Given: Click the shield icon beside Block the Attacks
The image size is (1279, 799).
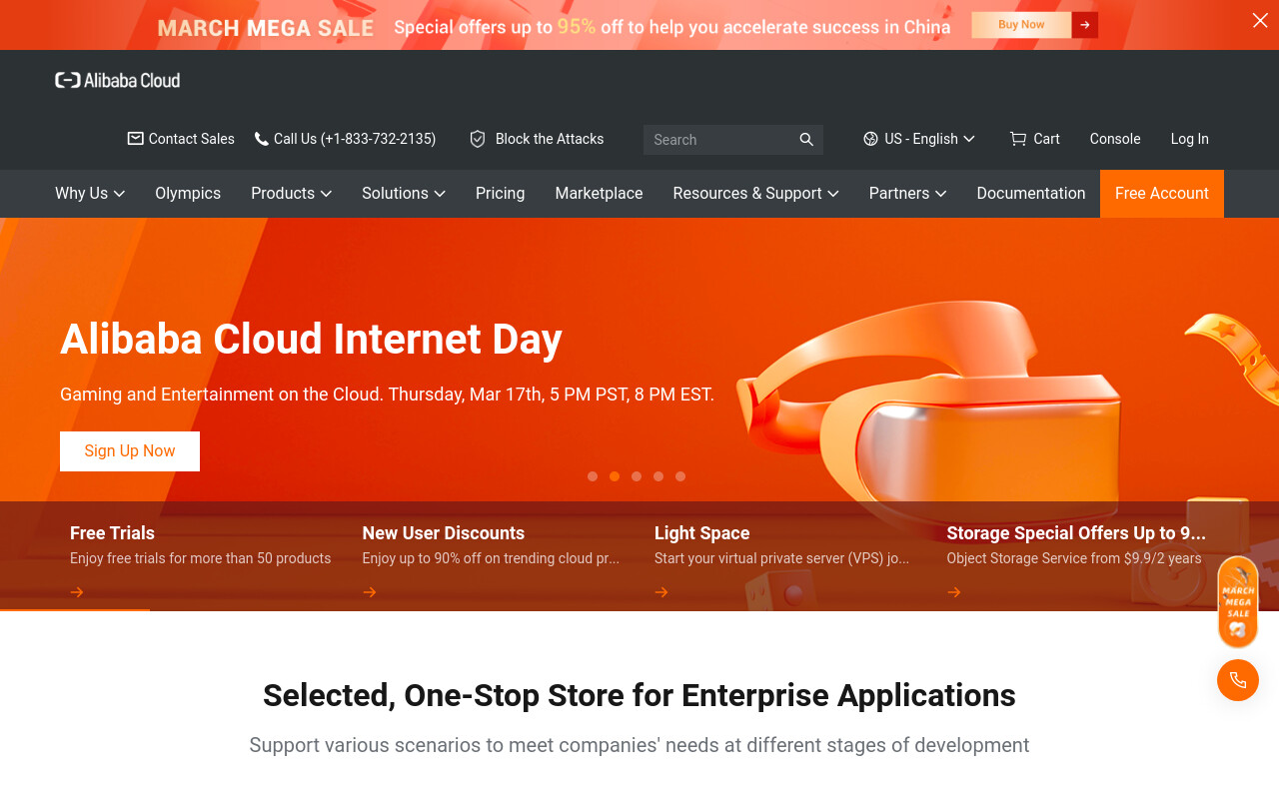Looking at the screenshot, I should [x=478, y=139].
